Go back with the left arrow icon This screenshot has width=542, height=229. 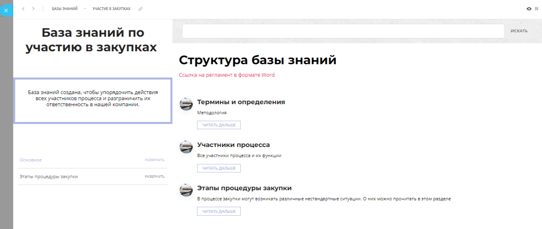tap(23, 8)
